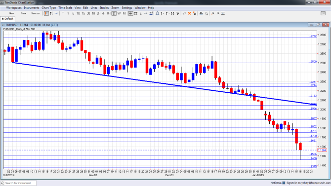Switch to 5 minute time scale

(73, 13)
